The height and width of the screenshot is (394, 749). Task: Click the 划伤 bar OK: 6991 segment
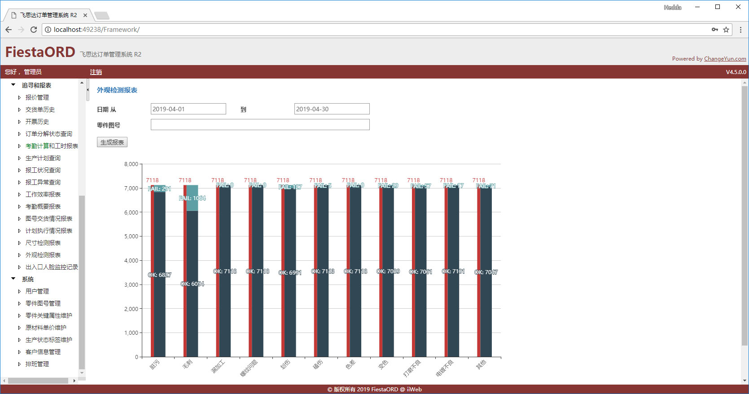coord(290,272)
